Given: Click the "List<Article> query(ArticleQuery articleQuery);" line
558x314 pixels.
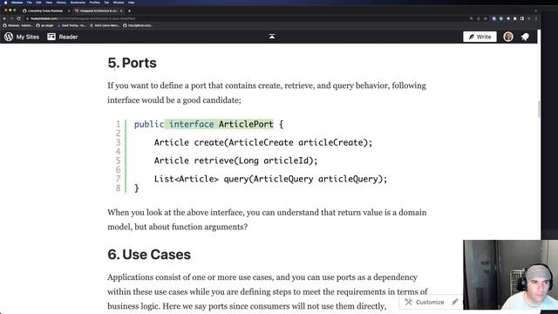Looking at the screenshot, I should tap(270, 179).
